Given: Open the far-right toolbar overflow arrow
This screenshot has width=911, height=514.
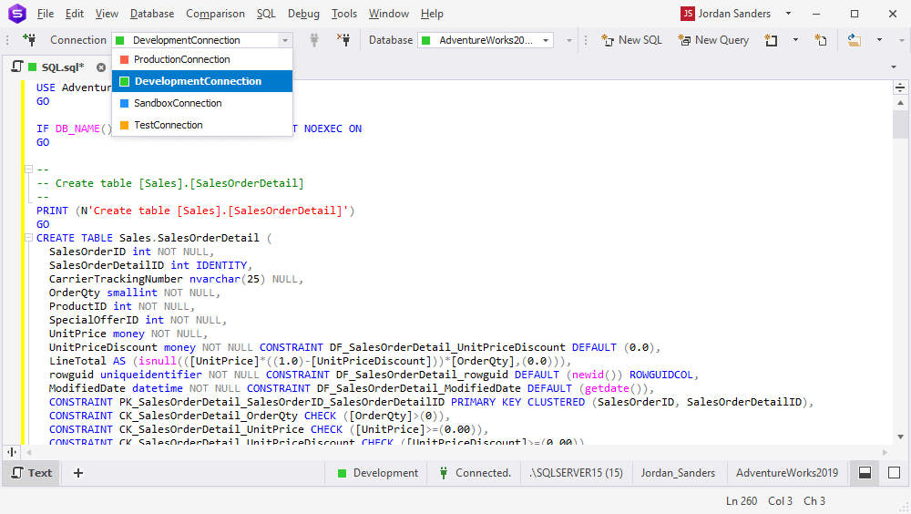Looking at the screenshot, I should 902,40.
